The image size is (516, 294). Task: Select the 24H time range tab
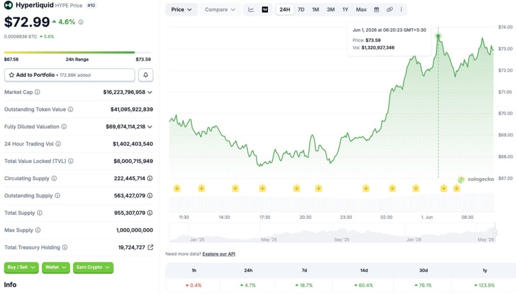pyautogui.click(x=285, y=10)
